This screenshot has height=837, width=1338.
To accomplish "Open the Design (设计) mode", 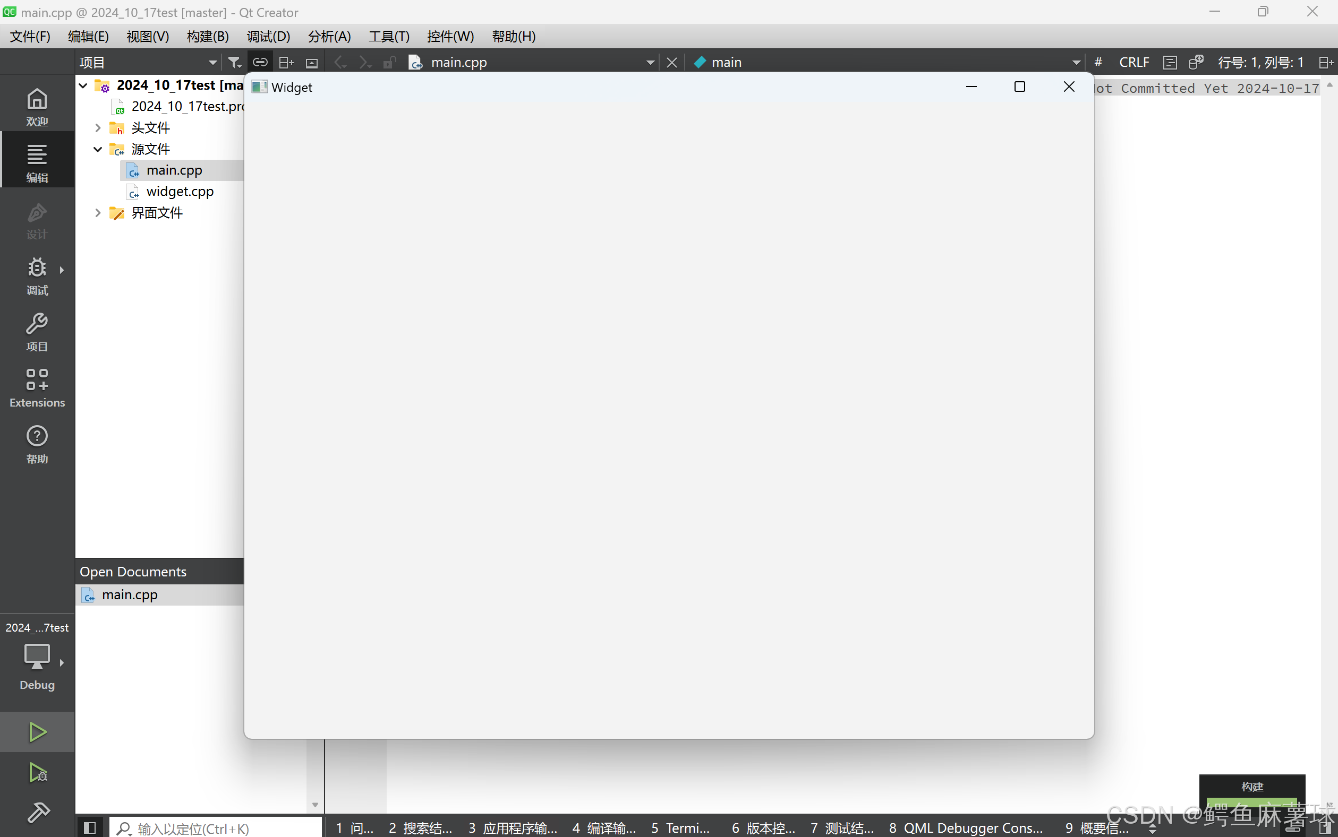I will pos(37,220).
